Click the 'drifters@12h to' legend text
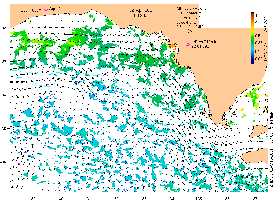Screen dimensions: 275x202 (204, 42)
